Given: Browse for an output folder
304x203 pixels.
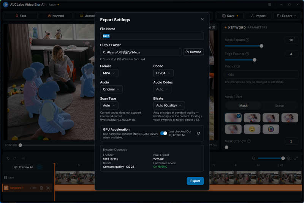Looking at the screenshot, I should [x=193, y=52].
